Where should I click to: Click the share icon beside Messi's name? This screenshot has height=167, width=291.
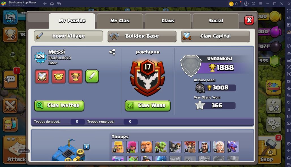(112, 52)
